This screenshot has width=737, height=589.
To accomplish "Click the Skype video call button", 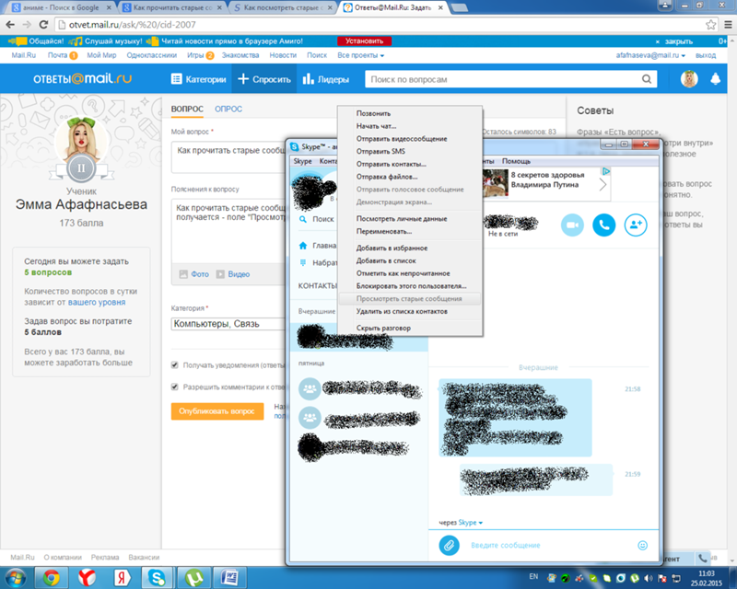I will 572,225.
